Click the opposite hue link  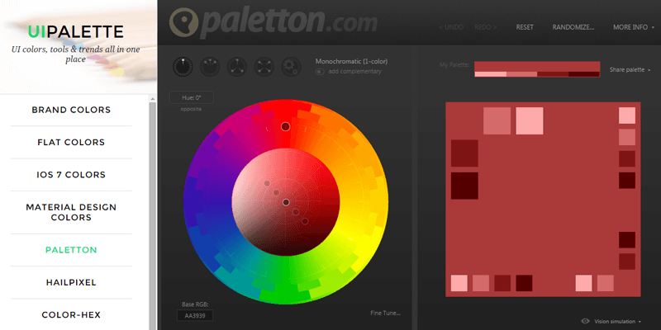click(192, 109)
